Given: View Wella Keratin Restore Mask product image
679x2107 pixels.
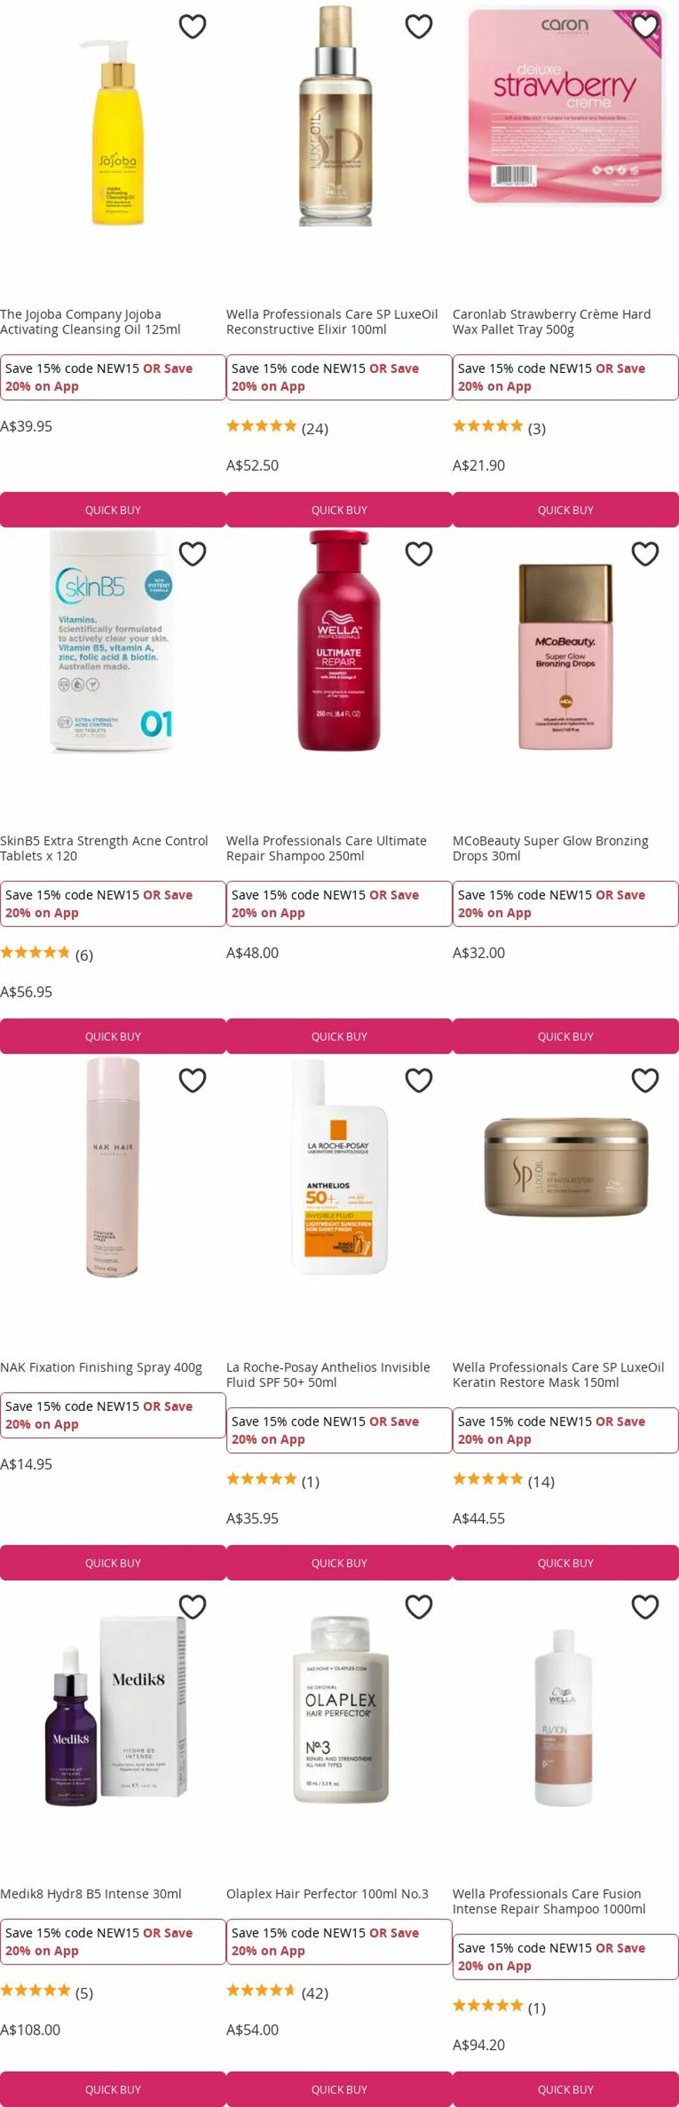Looking at the screenshot, I should (x=565, y=1167).
